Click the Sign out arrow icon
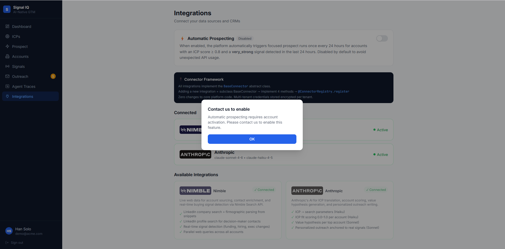 (x=7, y=243)
